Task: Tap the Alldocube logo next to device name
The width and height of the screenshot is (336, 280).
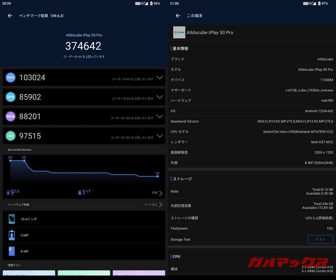Action: point(179,32)
